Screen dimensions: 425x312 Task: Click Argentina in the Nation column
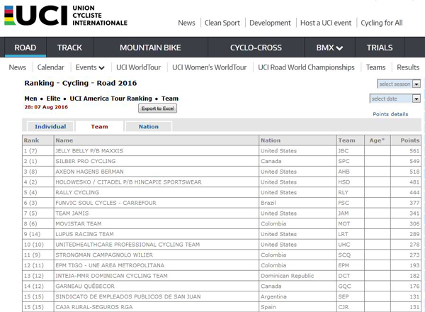(x=273, y=296)
